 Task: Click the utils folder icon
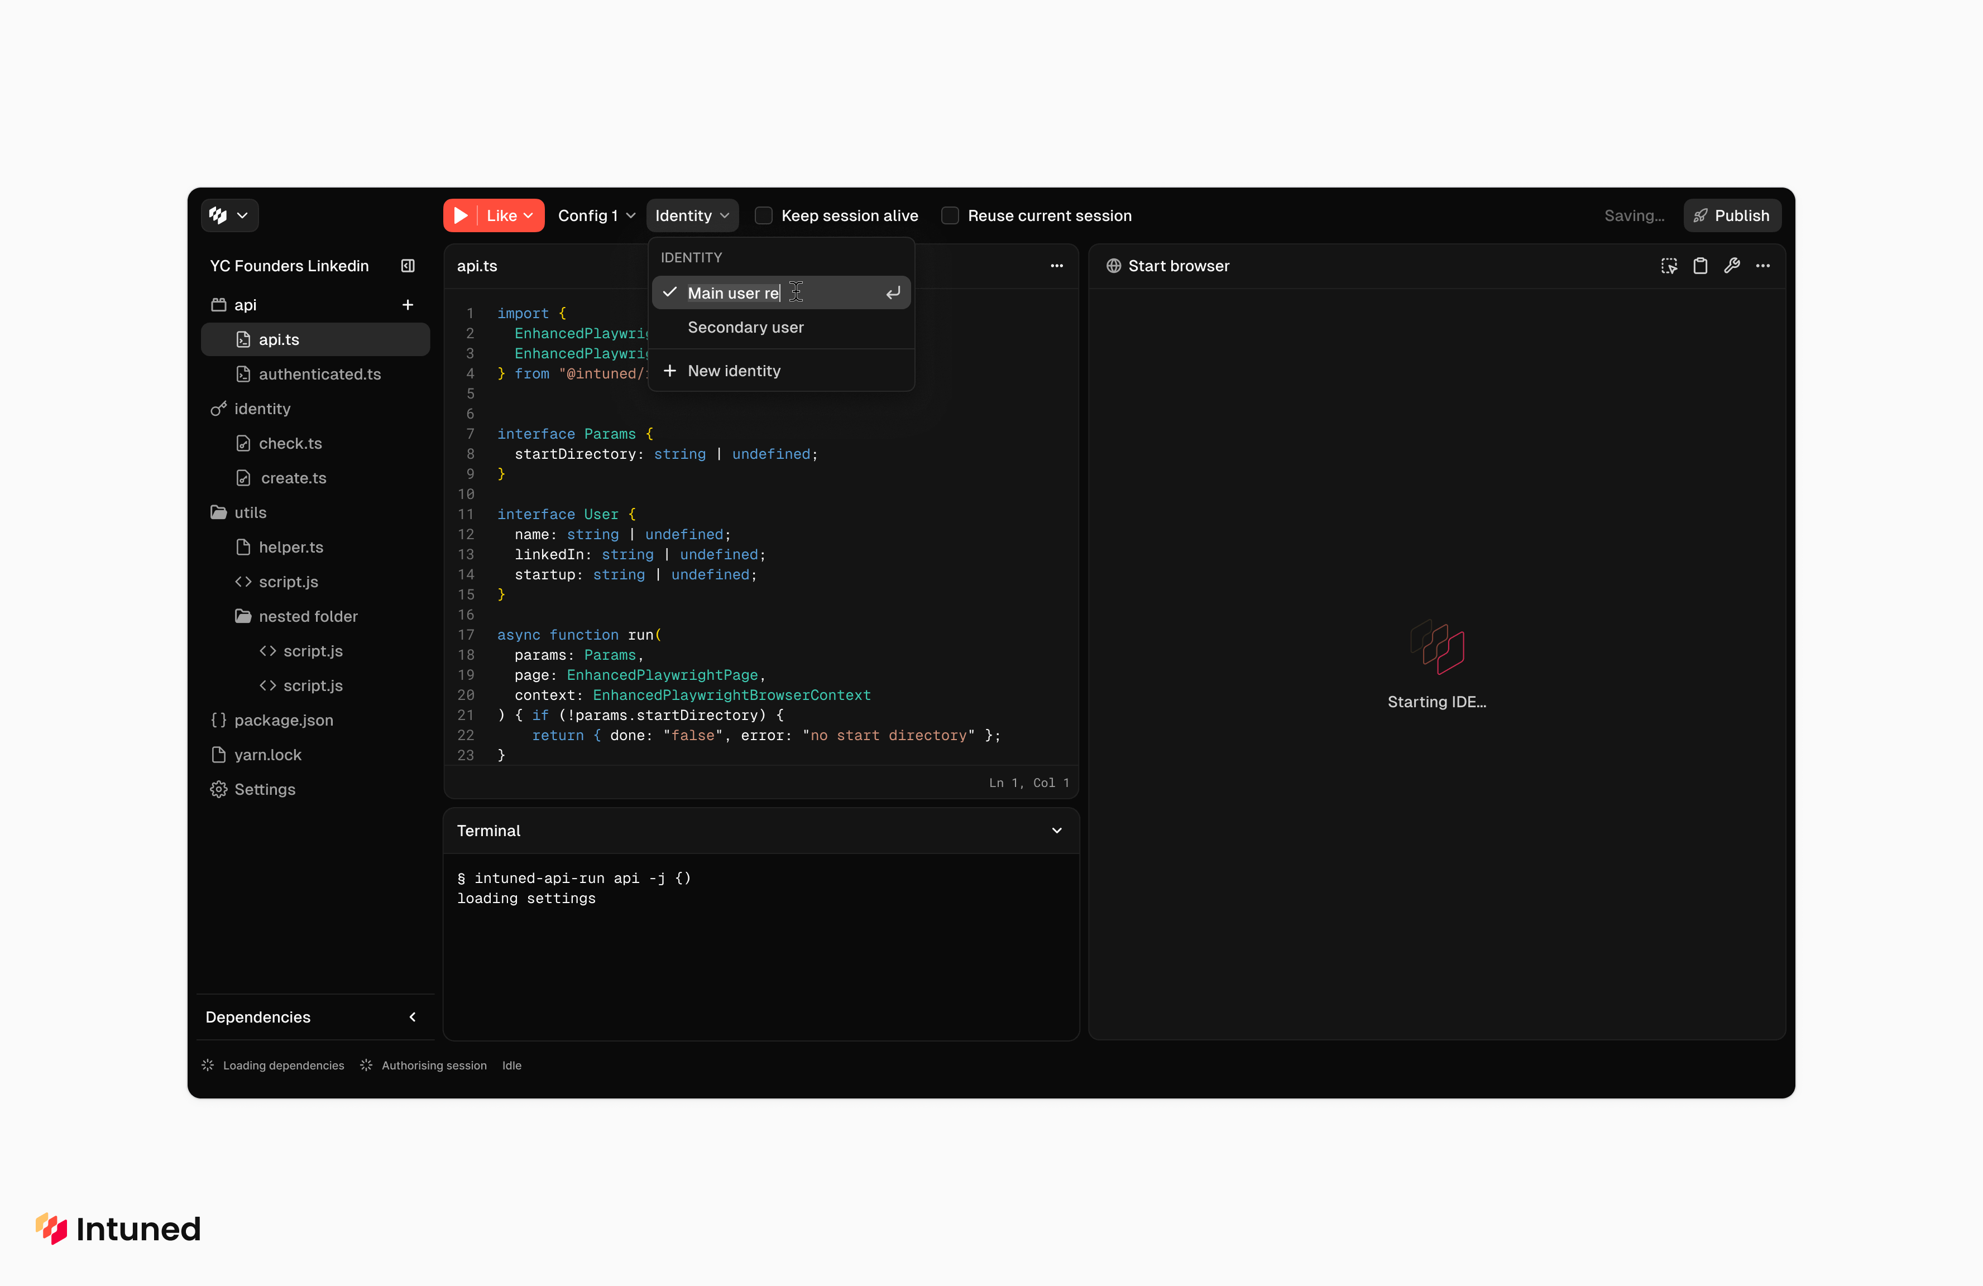pos(219,513)
